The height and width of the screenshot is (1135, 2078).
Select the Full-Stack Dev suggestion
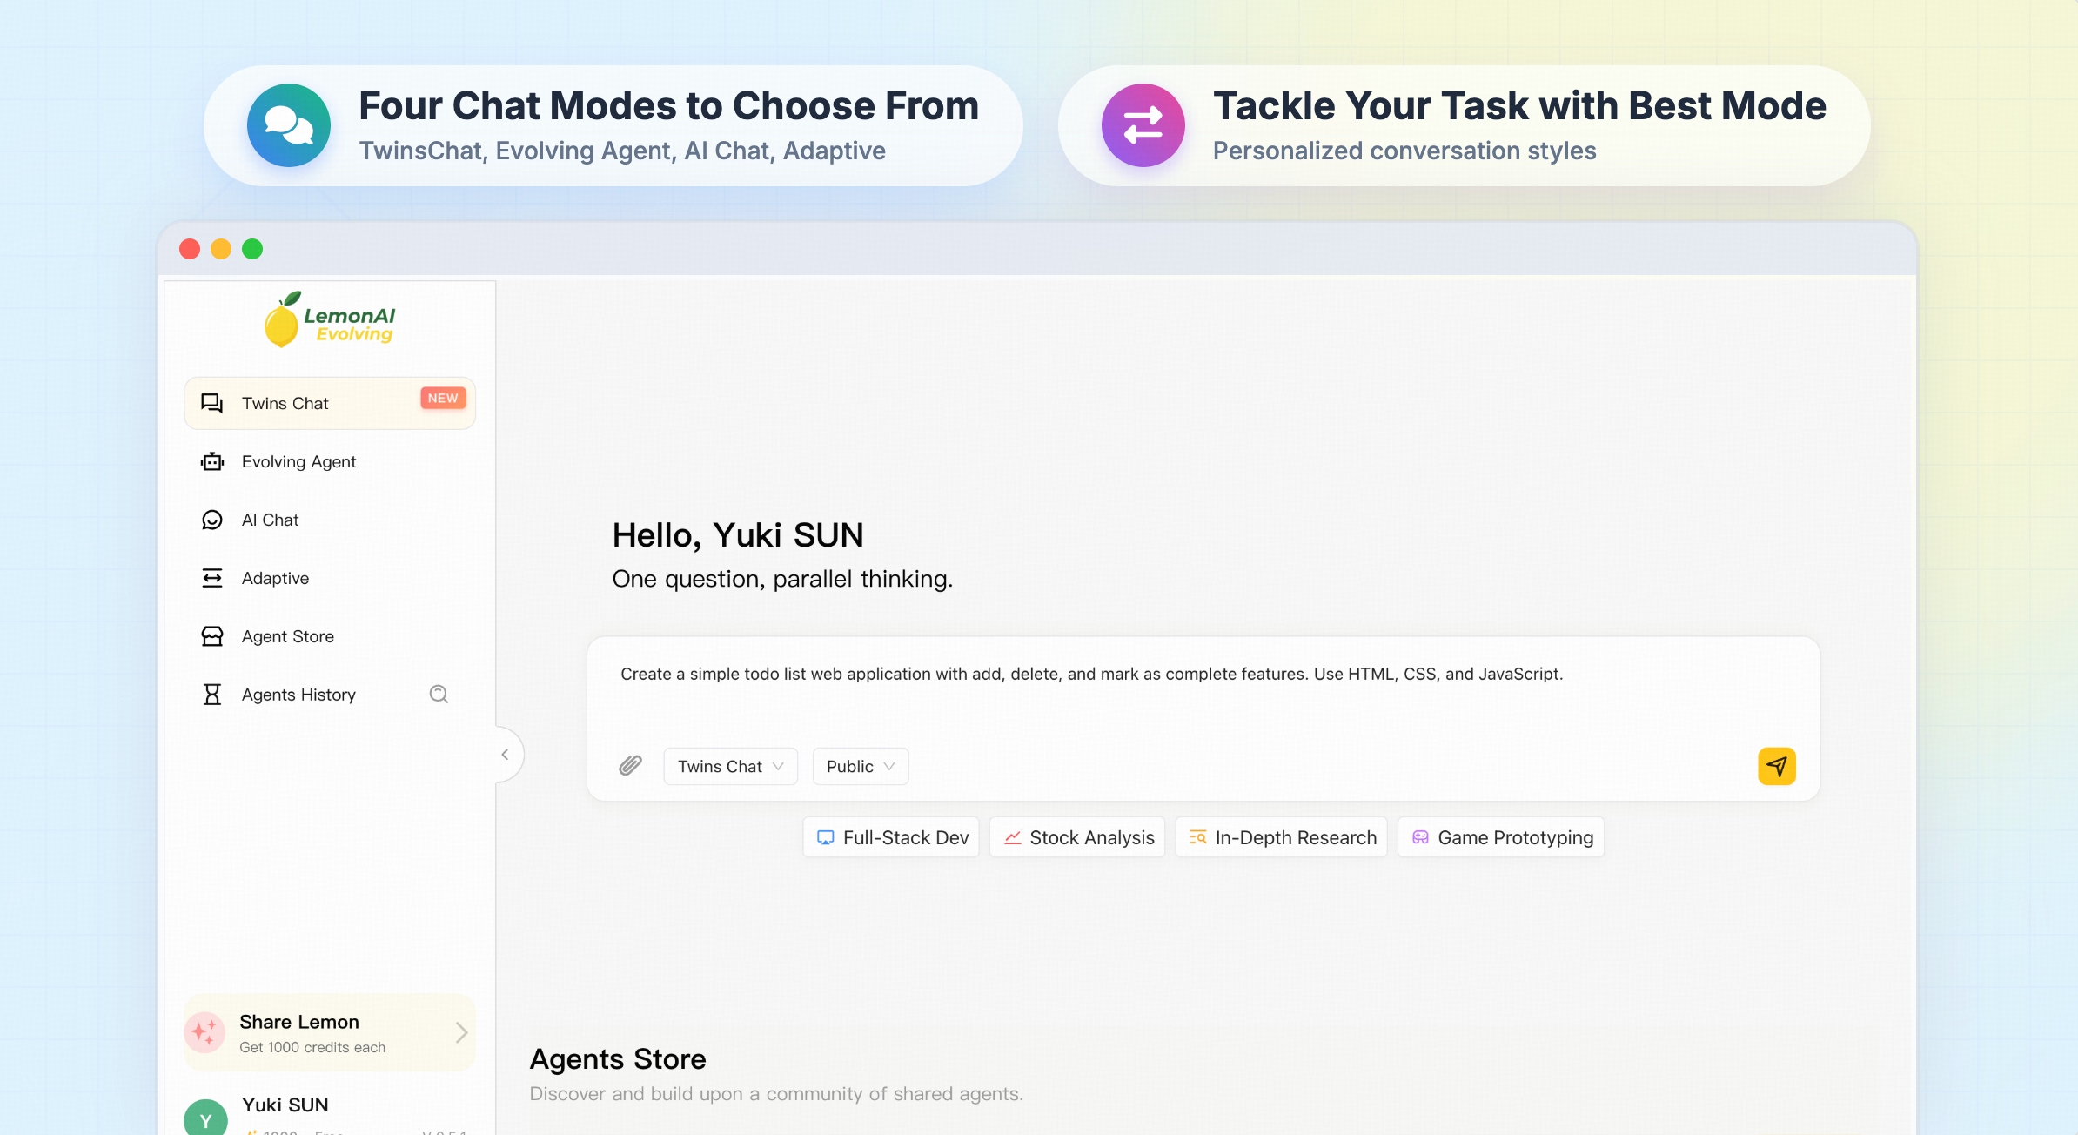891,837
